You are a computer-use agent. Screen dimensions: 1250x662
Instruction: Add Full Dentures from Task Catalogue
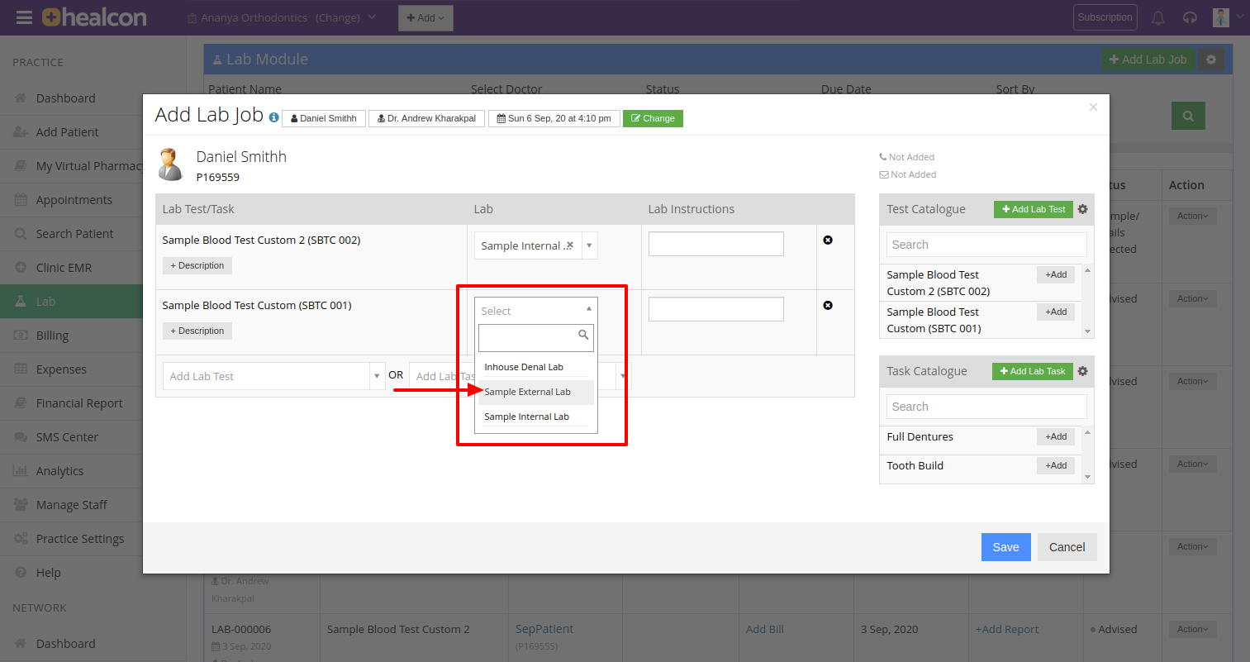tap(1056, 436)
